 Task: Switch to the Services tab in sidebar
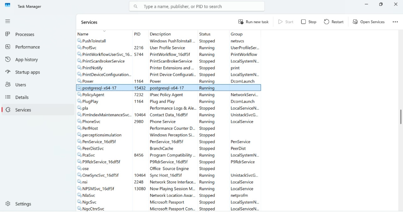pyautogui.click(x=23, y=110)
